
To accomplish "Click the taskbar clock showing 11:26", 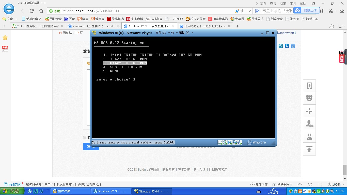I will pyautogui.click(x=340, y=191).
